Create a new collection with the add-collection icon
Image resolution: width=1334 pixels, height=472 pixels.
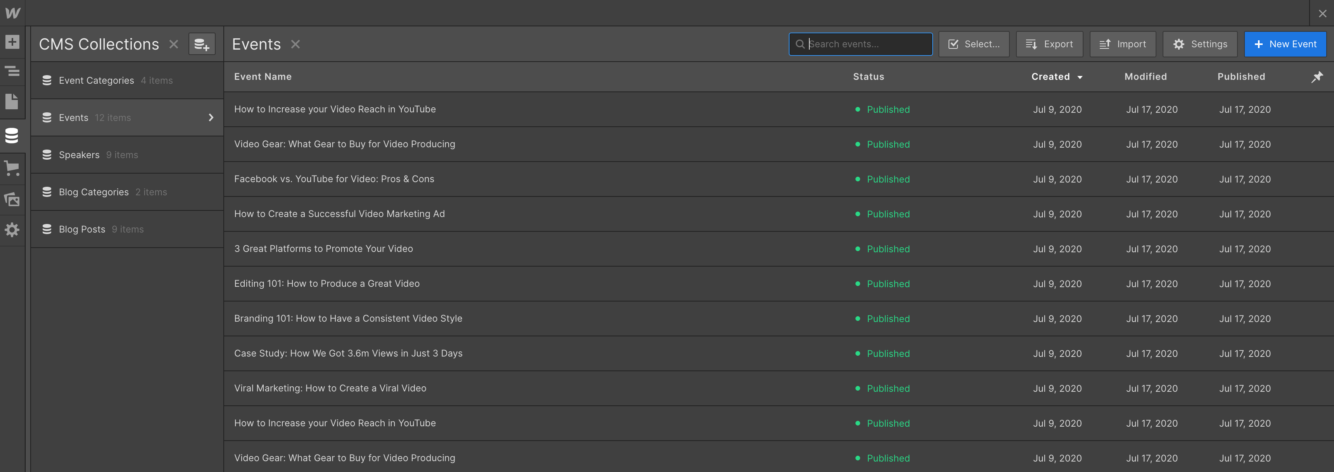click(201, 44)
